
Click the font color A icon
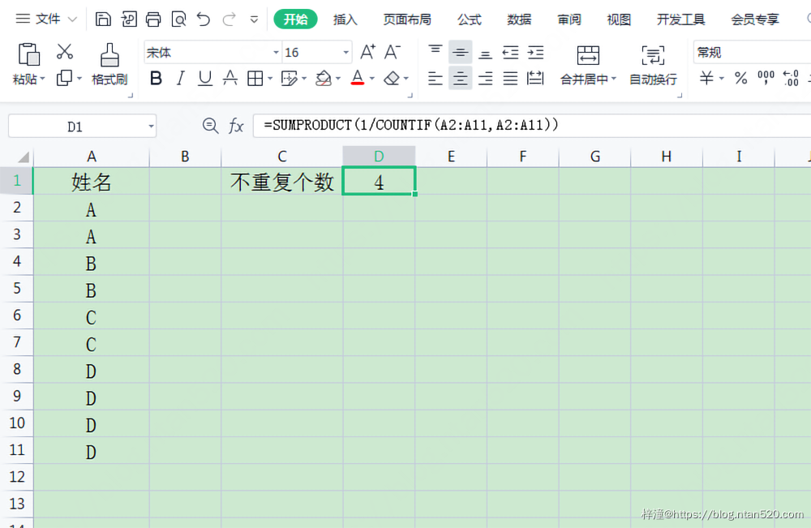click(x=358, y=79)
